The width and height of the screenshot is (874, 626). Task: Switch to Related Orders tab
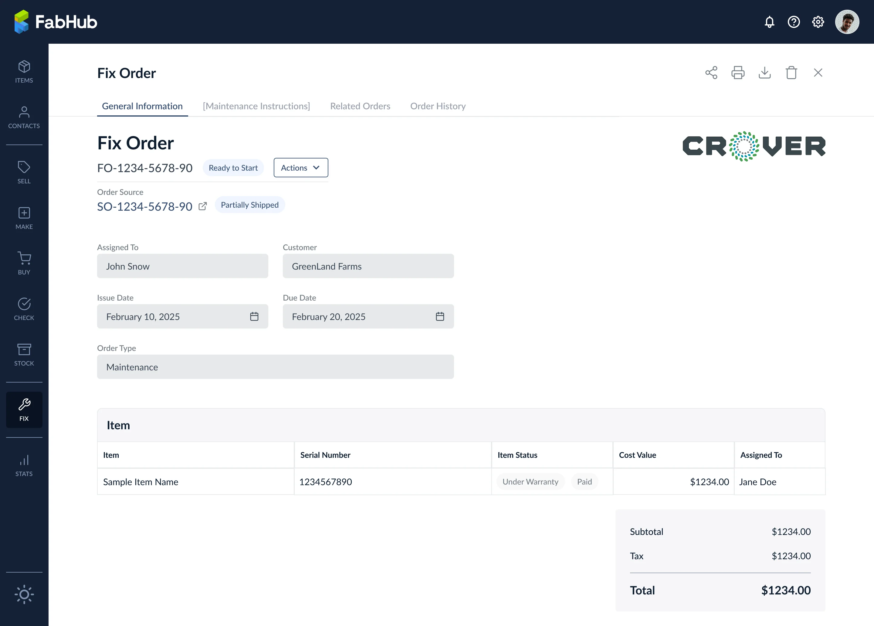(360, 106)
